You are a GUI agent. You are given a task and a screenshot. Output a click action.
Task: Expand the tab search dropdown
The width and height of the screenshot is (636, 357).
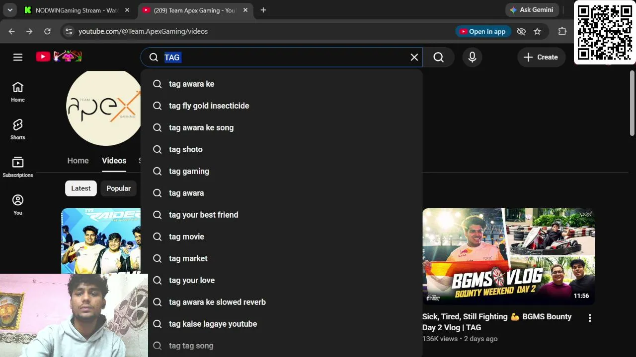[x=10, y=10]
